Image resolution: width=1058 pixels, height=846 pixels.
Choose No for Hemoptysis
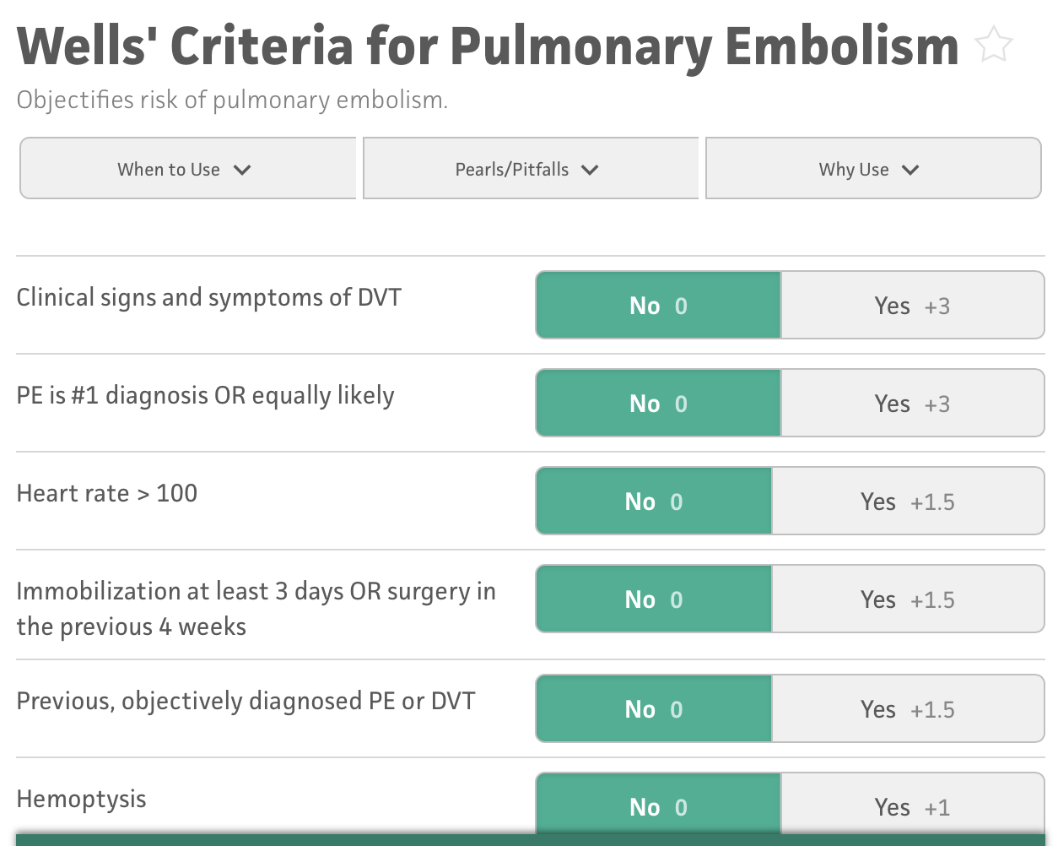point(658,805)
